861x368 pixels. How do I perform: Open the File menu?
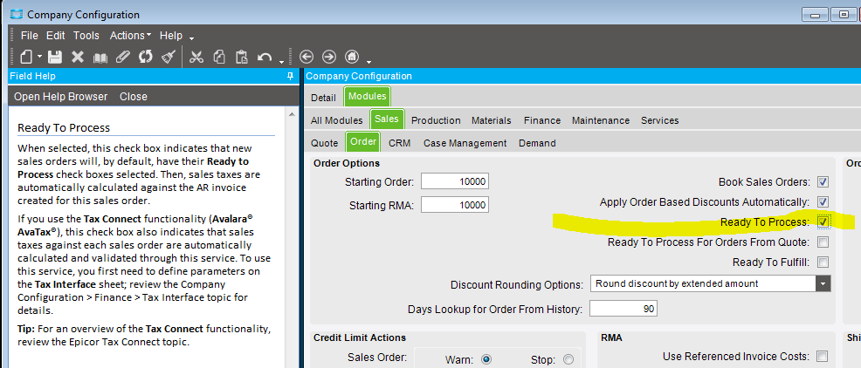pos(29,36)
